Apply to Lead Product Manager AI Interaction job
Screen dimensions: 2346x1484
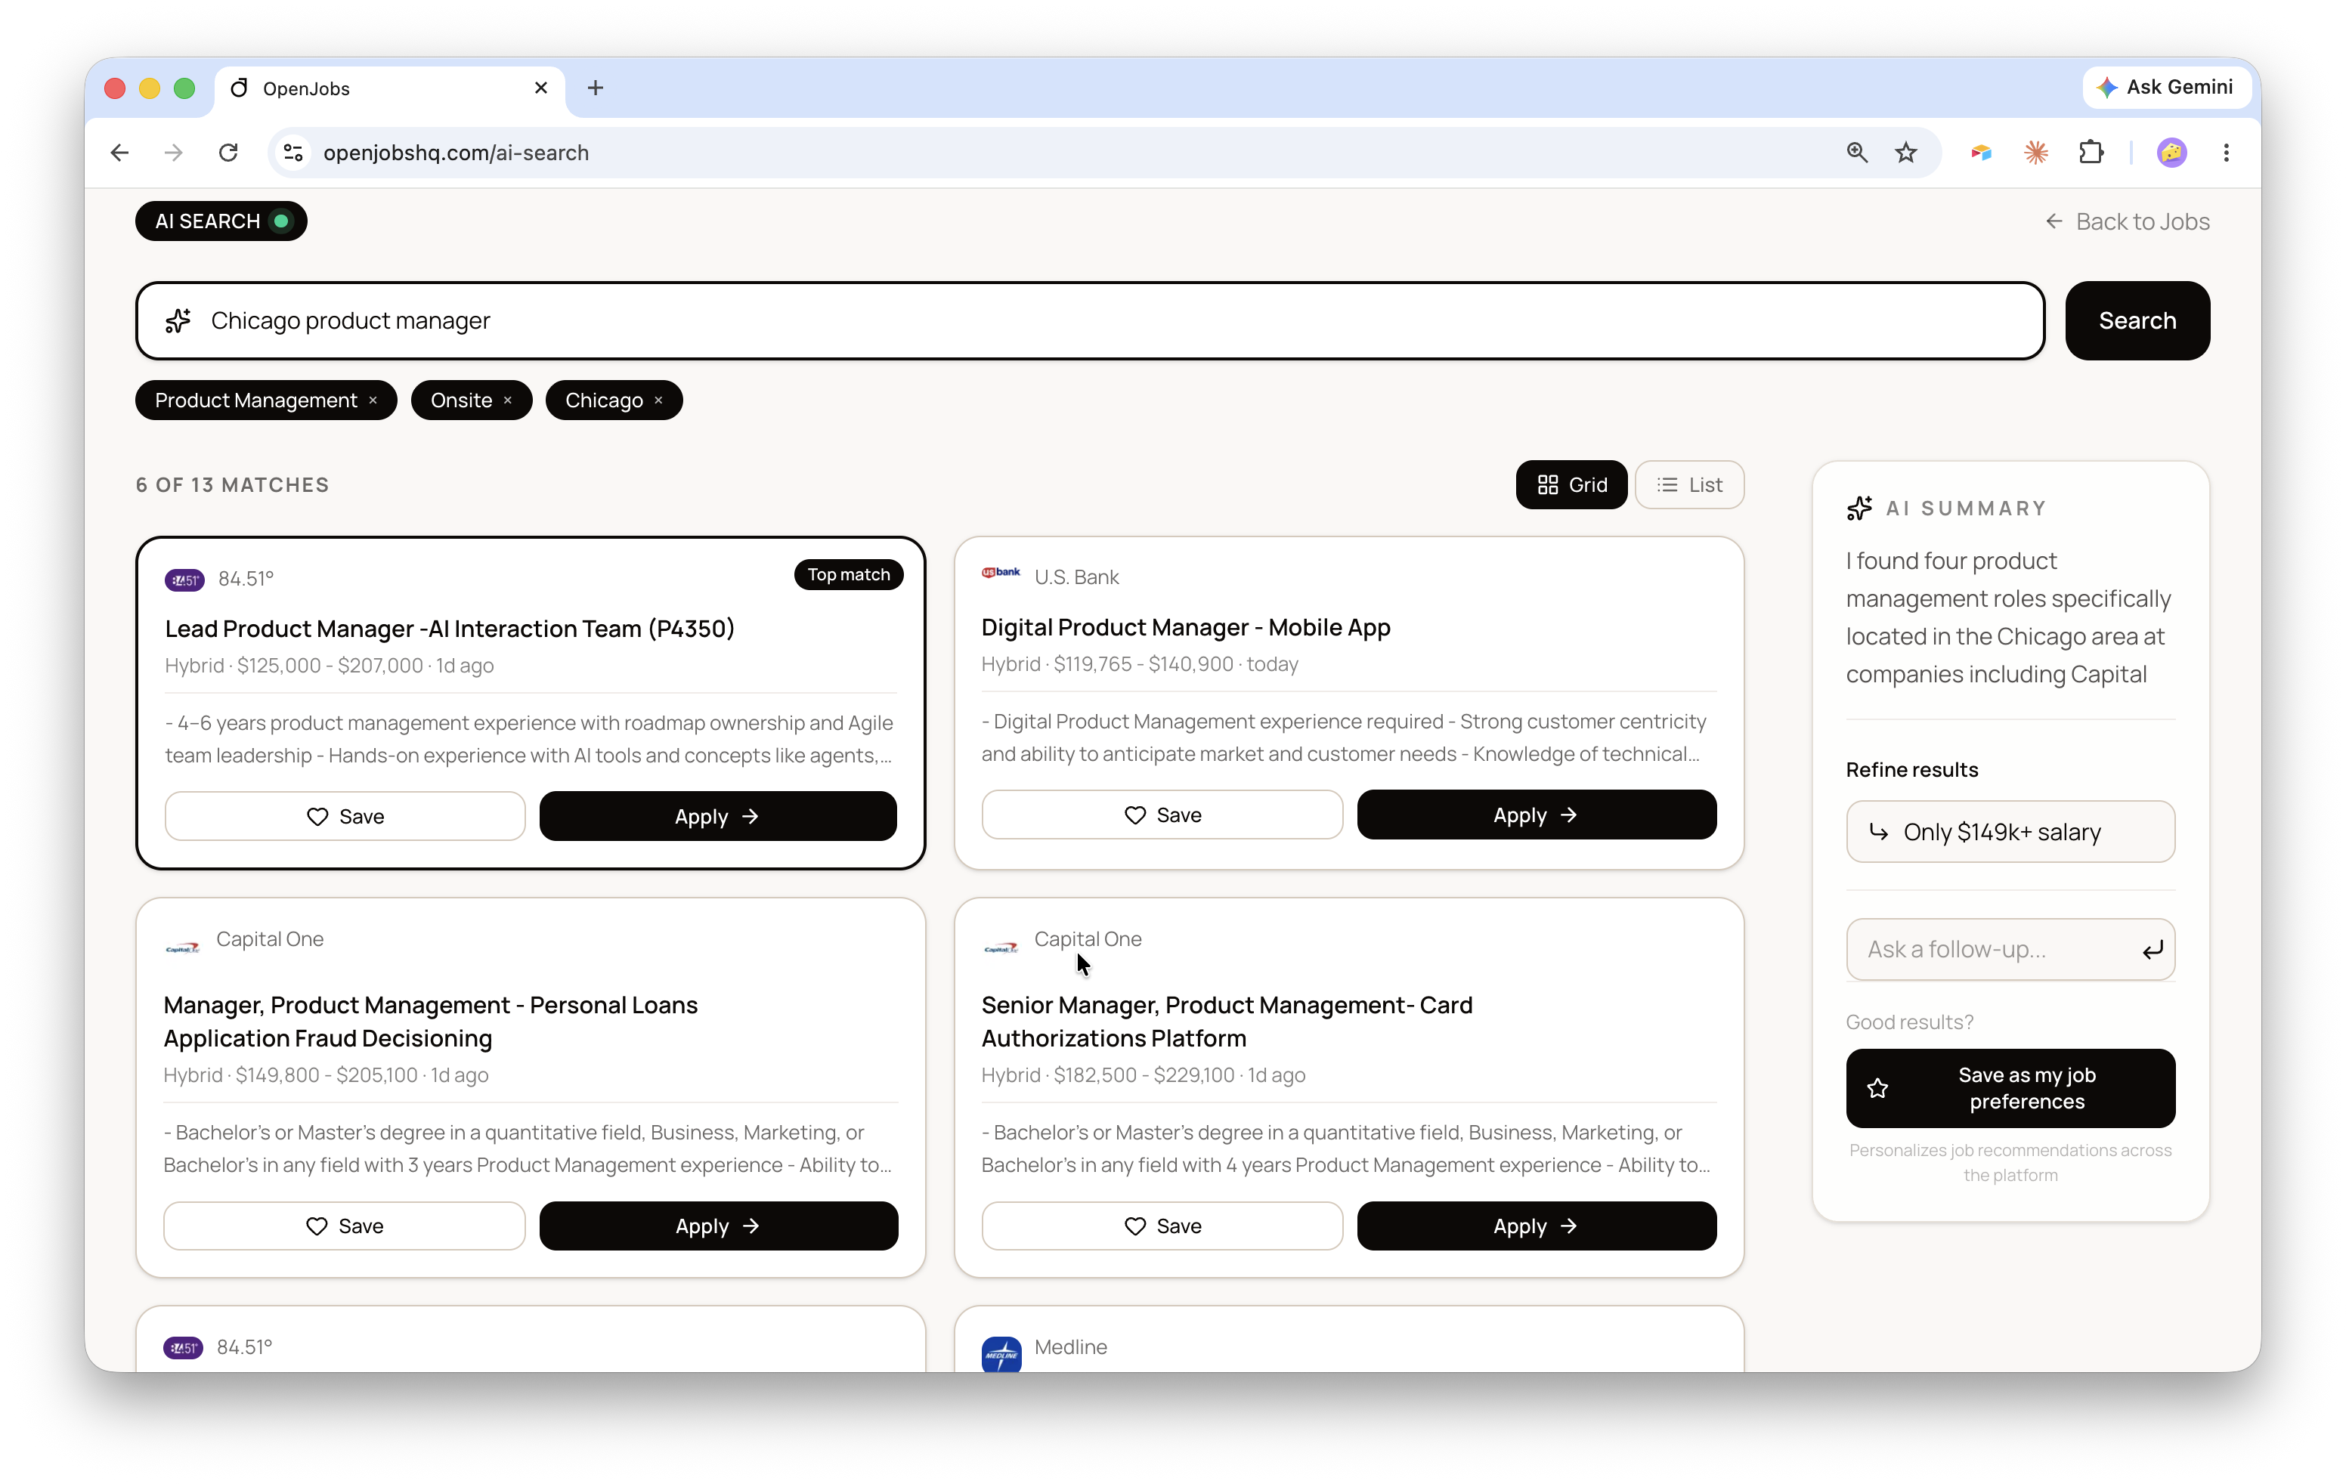click(x=718, y=816)
